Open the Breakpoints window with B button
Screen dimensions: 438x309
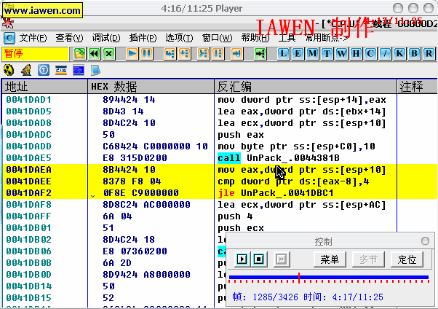414,53
